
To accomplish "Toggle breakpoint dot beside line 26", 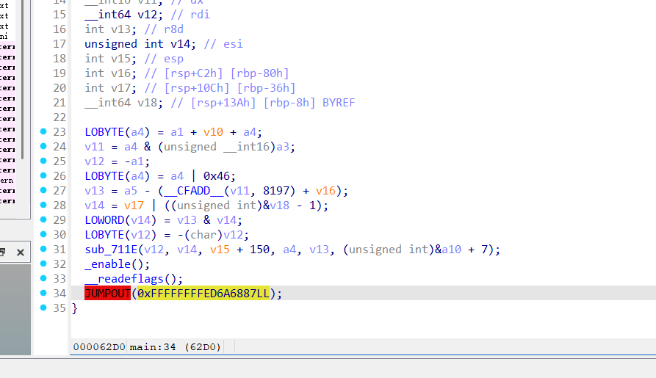I will point(43,176).
